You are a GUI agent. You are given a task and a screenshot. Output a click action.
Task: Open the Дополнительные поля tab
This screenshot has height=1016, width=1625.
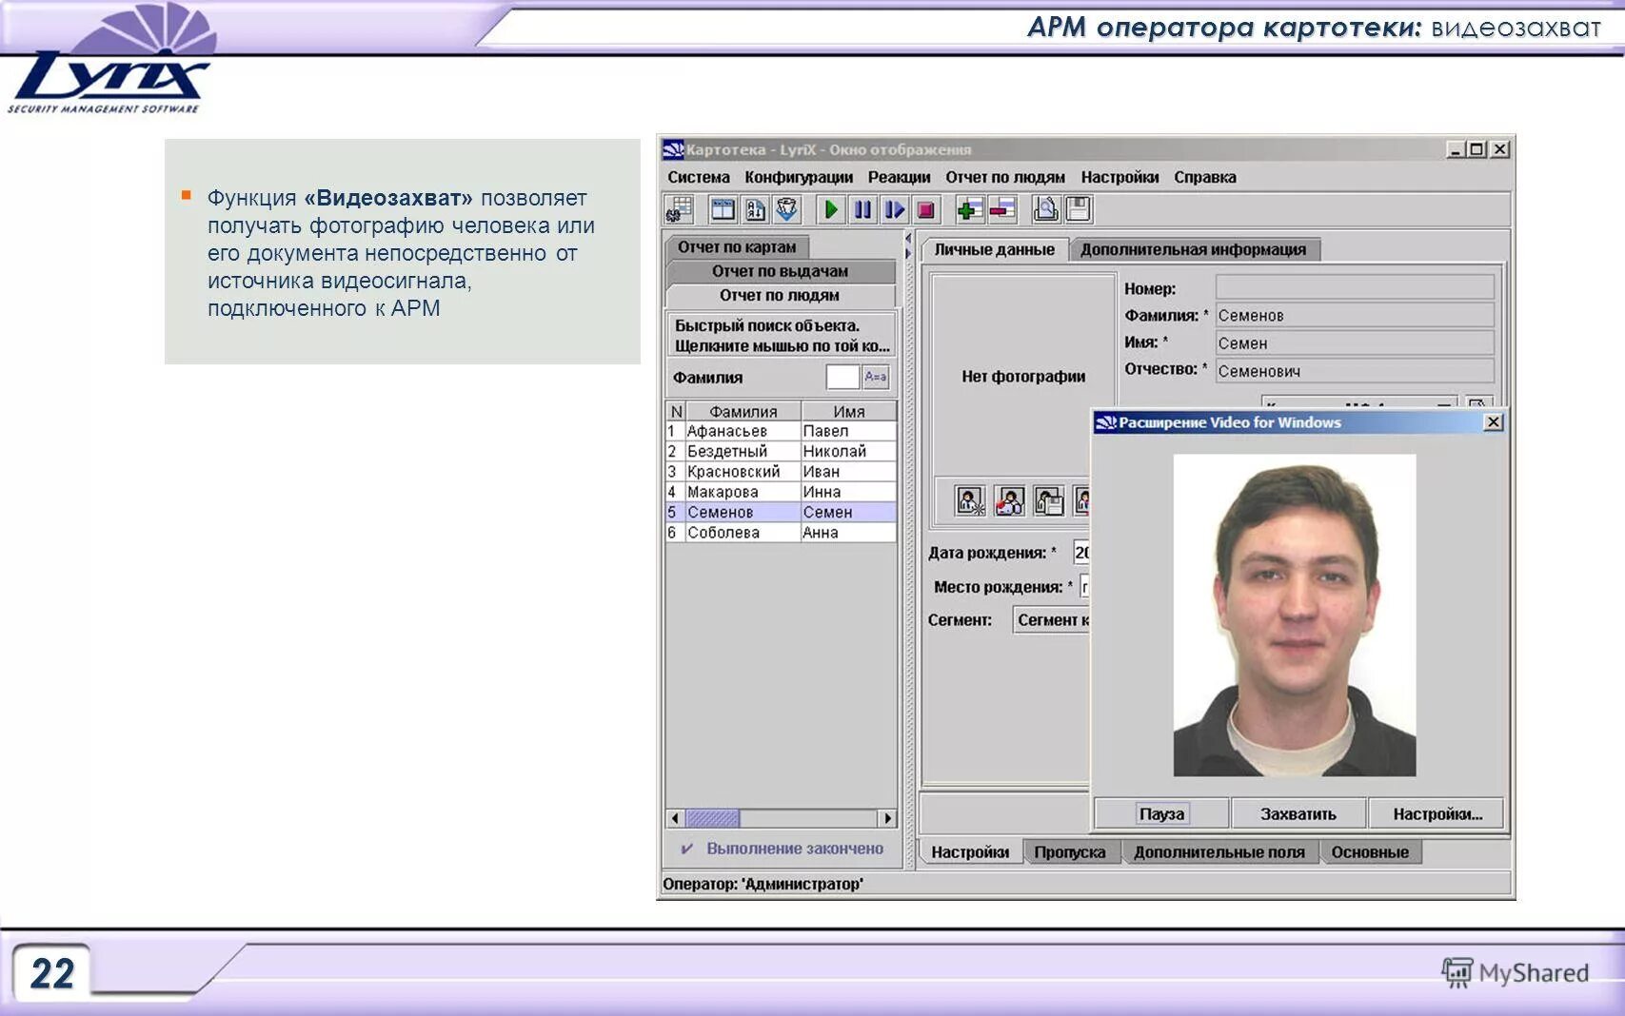(1219, 852)
